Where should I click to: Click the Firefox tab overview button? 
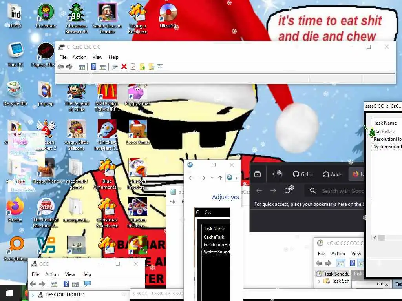tap(258, 174)
